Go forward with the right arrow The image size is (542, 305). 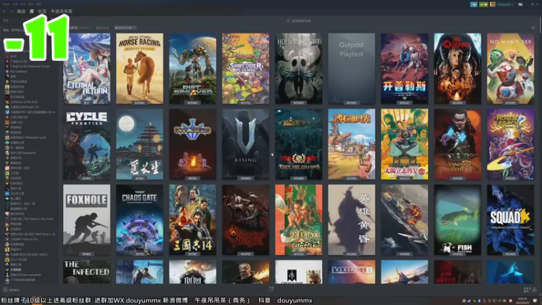coord(11,12)
